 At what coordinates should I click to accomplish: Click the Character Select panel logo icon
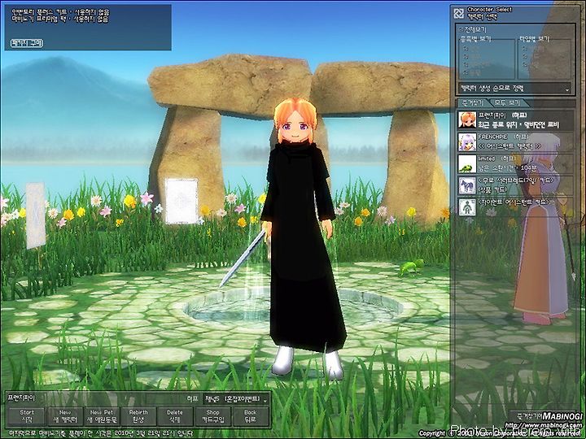point(458,14)
